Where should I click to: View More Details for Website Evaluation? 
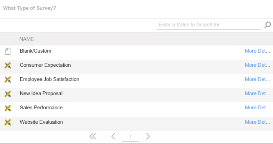(257, 122)
